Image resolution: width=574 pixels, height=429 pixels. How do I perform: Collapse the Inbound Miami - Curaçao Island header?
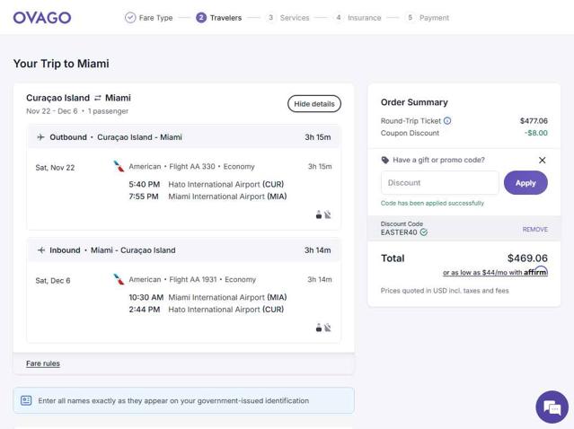click(x=184, y=250)
